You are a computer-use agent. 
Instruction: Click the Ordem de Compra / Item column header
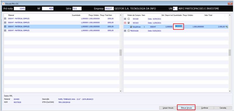pos(136,15)
